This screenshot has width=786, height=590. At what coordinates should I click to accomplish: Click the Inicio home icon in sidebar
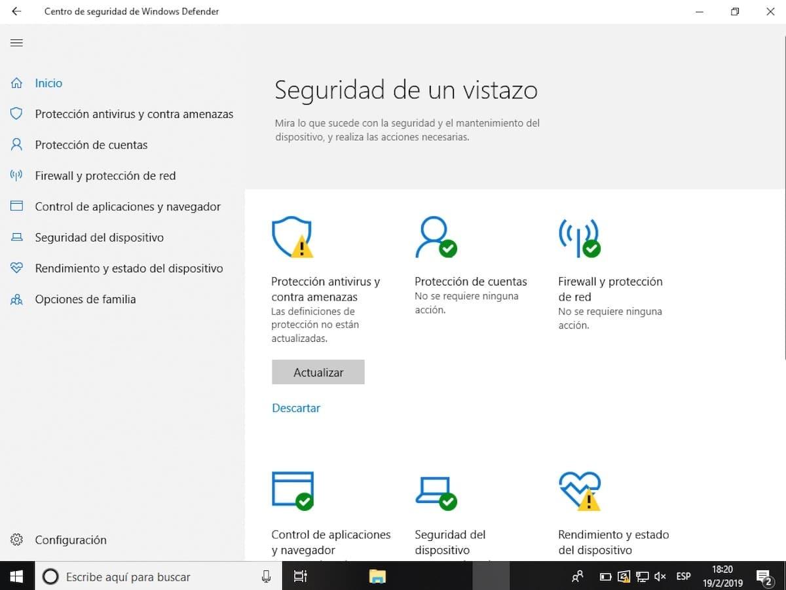(x=16, y=83)
